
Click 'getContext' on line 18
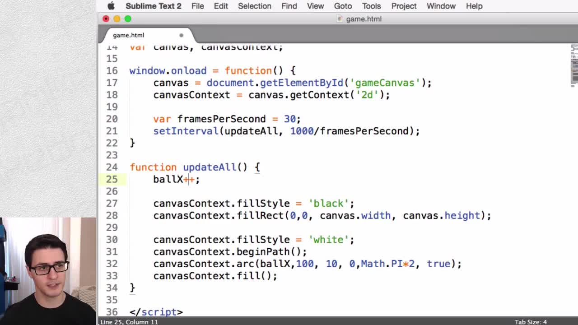tap(319, 95)
